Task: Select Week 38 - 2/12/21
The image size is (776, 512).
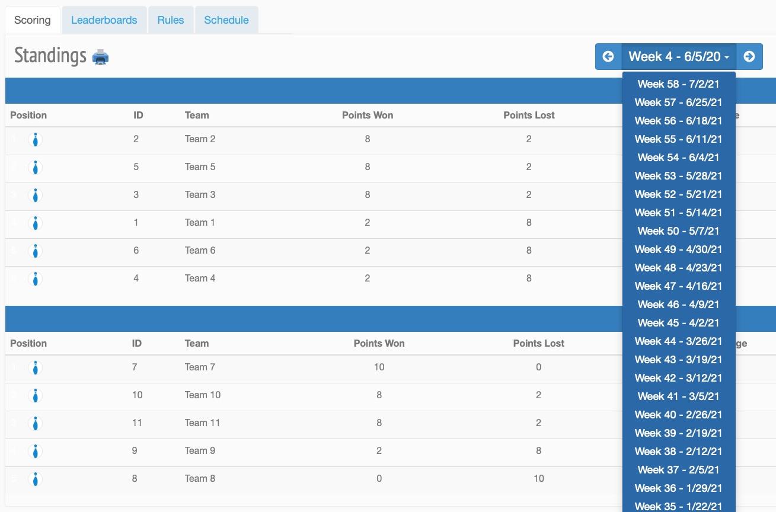Action: click(x=679, y=452)
